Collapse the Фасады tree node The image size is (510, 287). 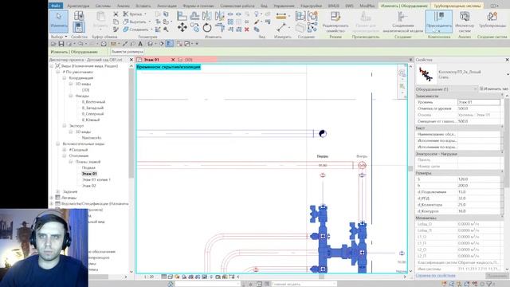pos(71,96)
